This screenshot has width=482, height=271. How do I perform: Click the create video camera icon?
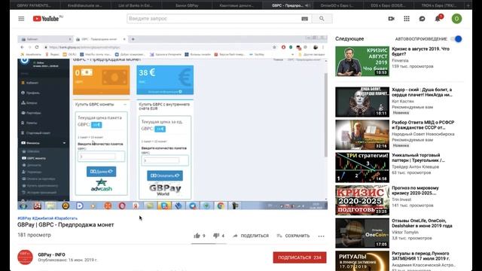pos(391,19)
